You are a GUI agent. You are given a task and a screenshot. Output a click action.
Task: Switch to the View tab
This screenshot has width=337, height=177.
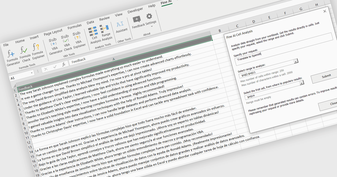point(119,15)
